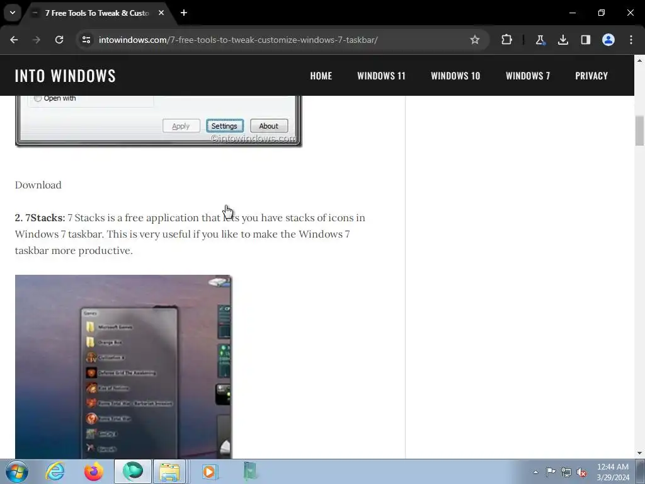Click the Download link
Image resolution: width=645 pixels, height=484 pixels.
[38, 185]
